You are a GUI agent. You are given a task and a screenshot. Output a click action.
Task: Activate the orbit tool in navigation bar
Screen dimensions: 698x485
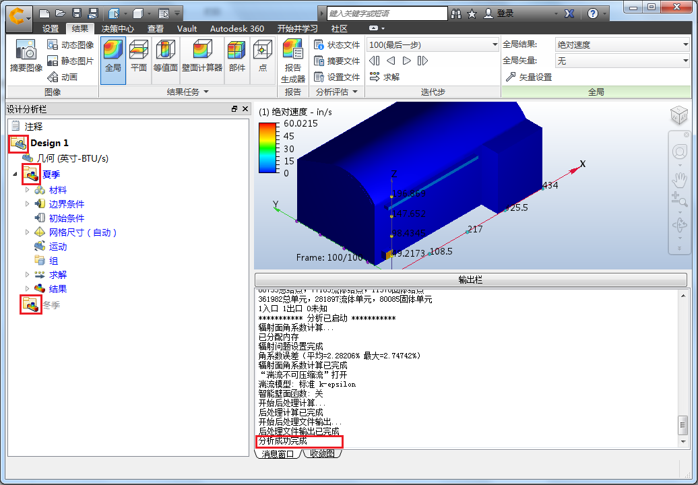pyautogui.click(x=679, y=225)
